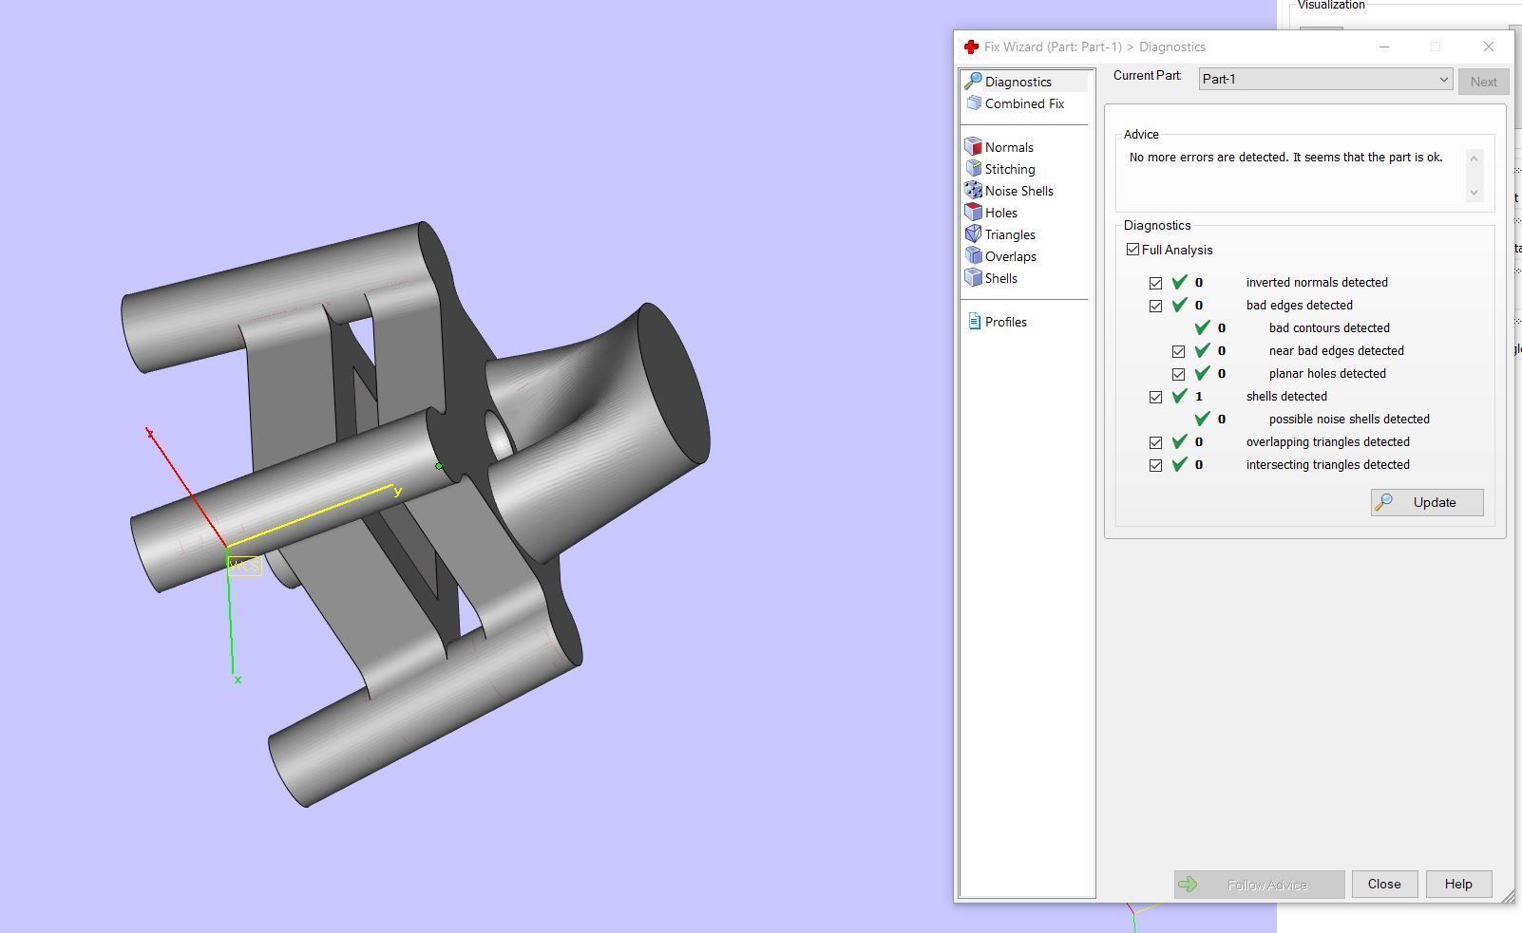Toggle the planar holes detected checkbox
The image size is (1522, 933).
click(1178, 374)
